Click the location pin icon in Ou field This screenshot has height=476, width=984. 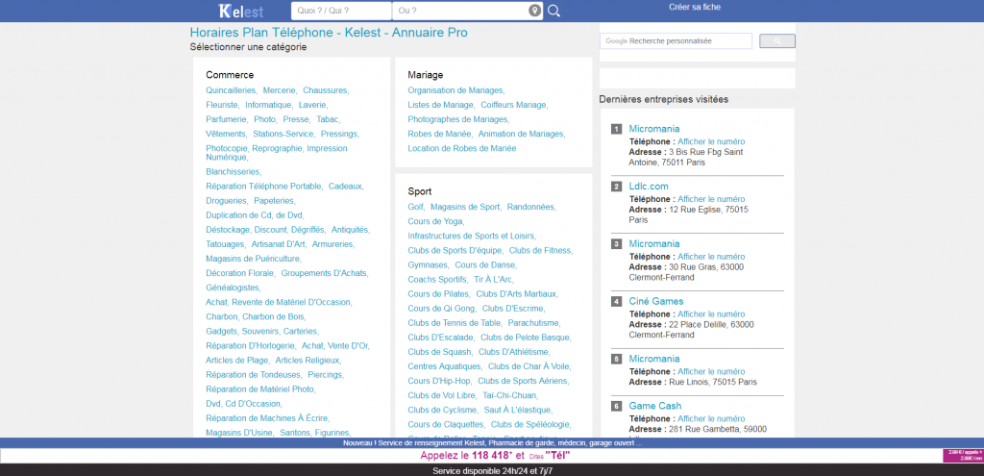534,11
